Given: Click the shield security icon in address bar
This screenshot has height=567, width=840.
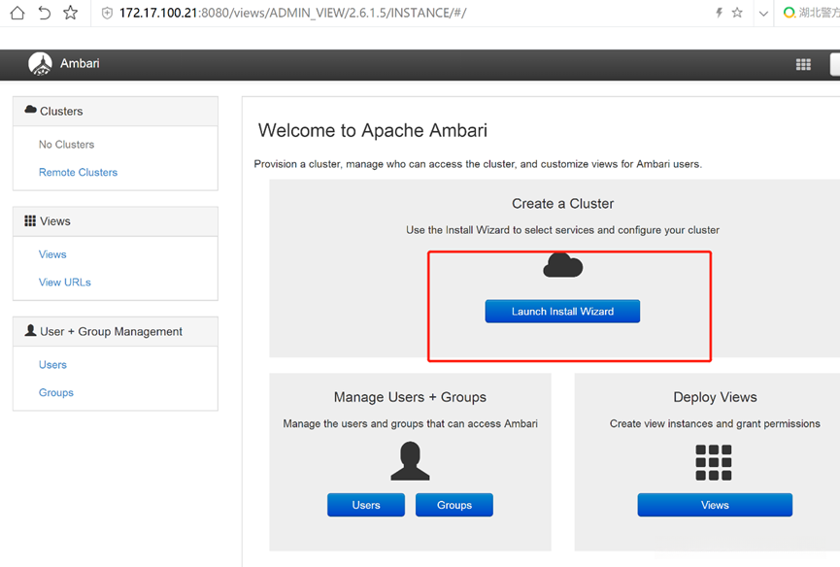Looking at the screenshot, I should coord(107,14).
